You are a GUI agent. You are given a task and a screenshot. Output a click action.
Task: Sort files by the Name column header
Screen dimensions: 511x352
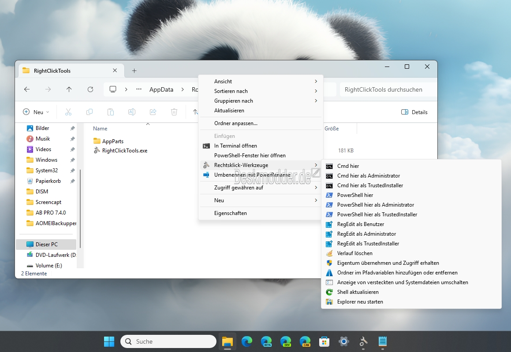pyautogui.click(x=100, y=129)
